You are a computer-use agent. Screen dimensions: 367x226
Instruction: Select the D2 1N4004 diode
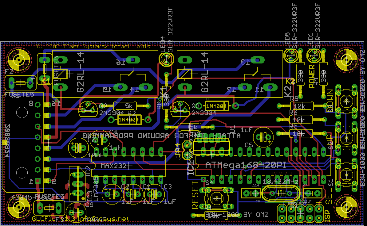(x=217, y=106)
